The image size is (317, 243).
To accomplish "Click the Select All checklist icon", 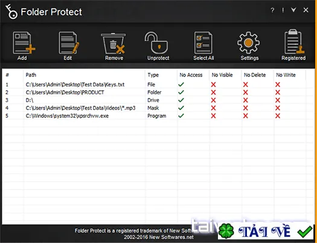I will 203,43.
